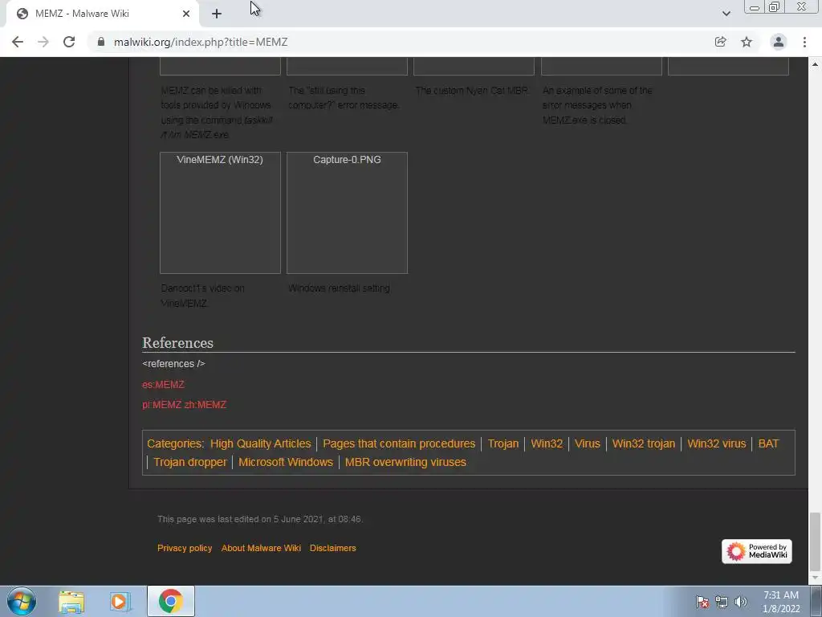822x617 pixels.
Task: Click the lock icon in address bar
Action: click(101, 42)
